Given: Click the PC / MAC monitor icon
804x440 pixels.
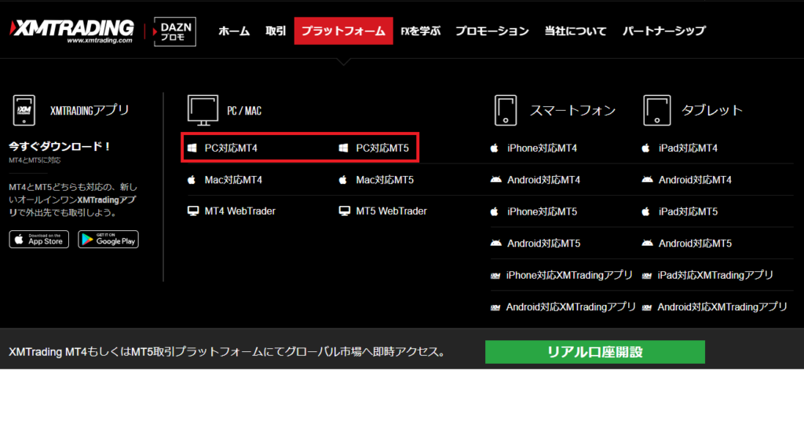Looking at the screenshot, I should click(203, 110).
